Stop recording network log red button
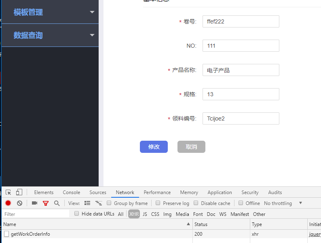Screen dimensions: 321x243 8,203
